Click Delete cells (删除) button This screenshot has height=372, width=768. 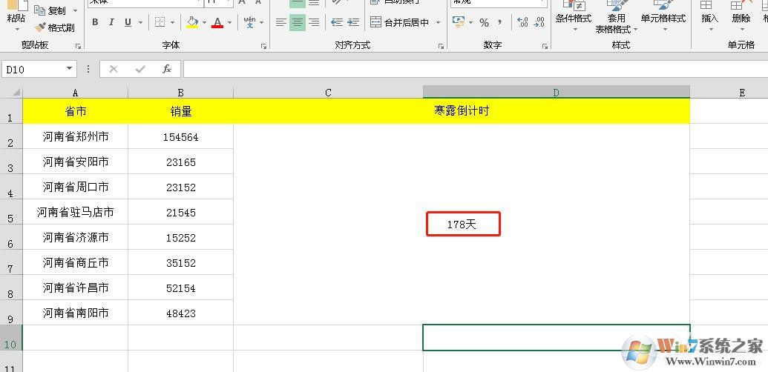[741, 16]
